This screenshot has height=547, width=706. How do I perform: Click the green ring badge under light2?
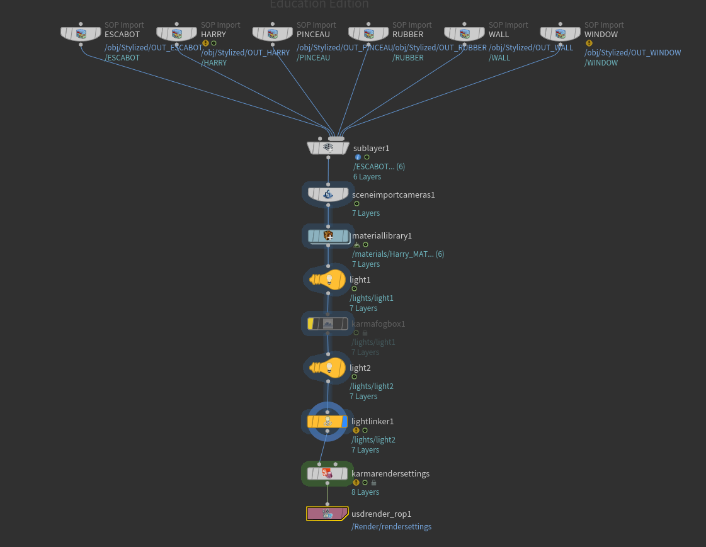coord(355,377)
